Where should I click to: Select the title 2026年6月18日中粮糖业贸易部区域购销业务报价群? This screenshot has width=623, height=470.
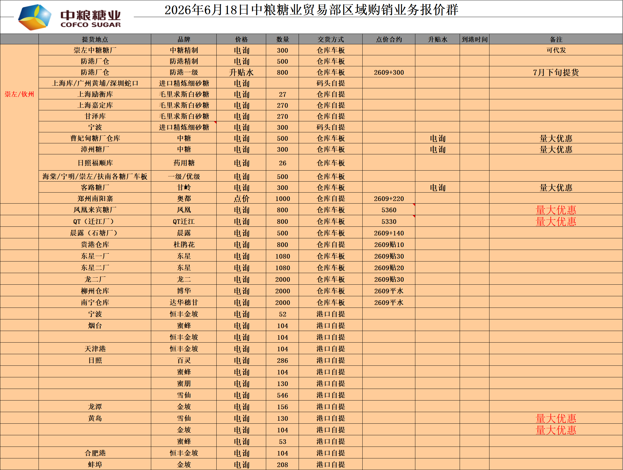point(311,10)
